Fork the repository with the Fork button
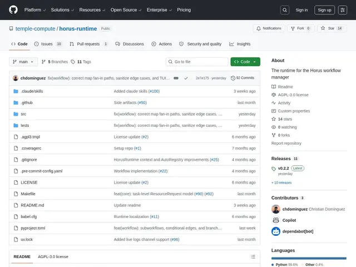Viewport: 356px width, 267px height. pos(300,28)
